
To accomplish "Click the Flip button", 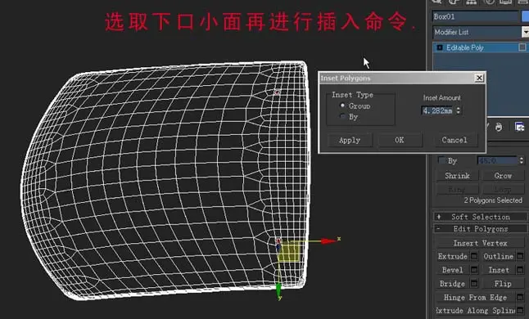I will (503, 284).
